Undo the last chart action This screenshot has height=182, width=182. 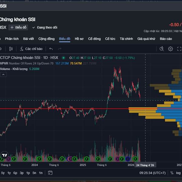[51, 49]
